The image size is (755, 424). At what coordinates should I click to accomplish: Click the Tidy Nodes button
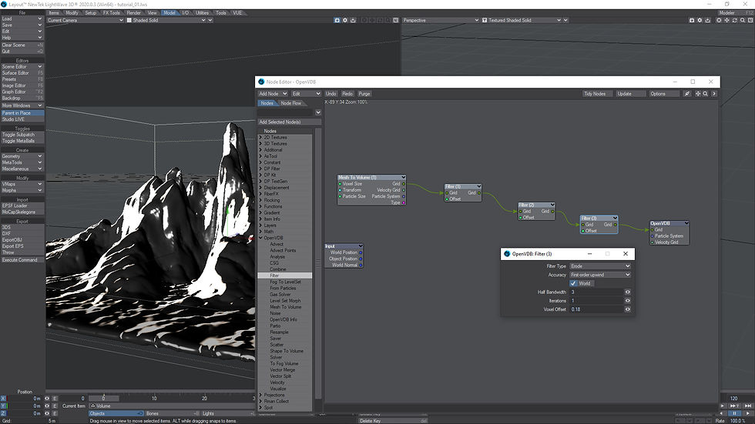[594, 94]
